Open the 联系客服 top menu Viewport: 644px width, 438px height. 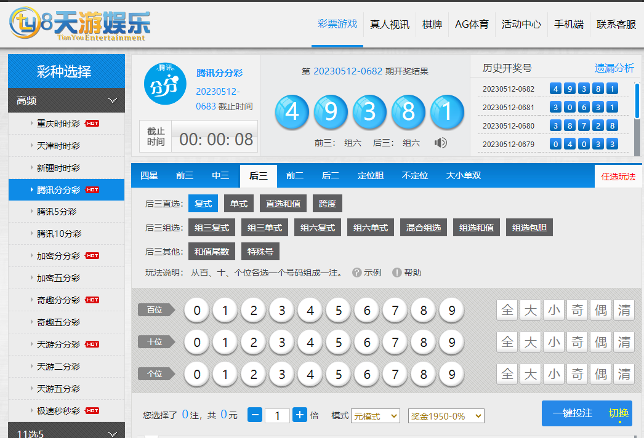[x=616, y=25]
